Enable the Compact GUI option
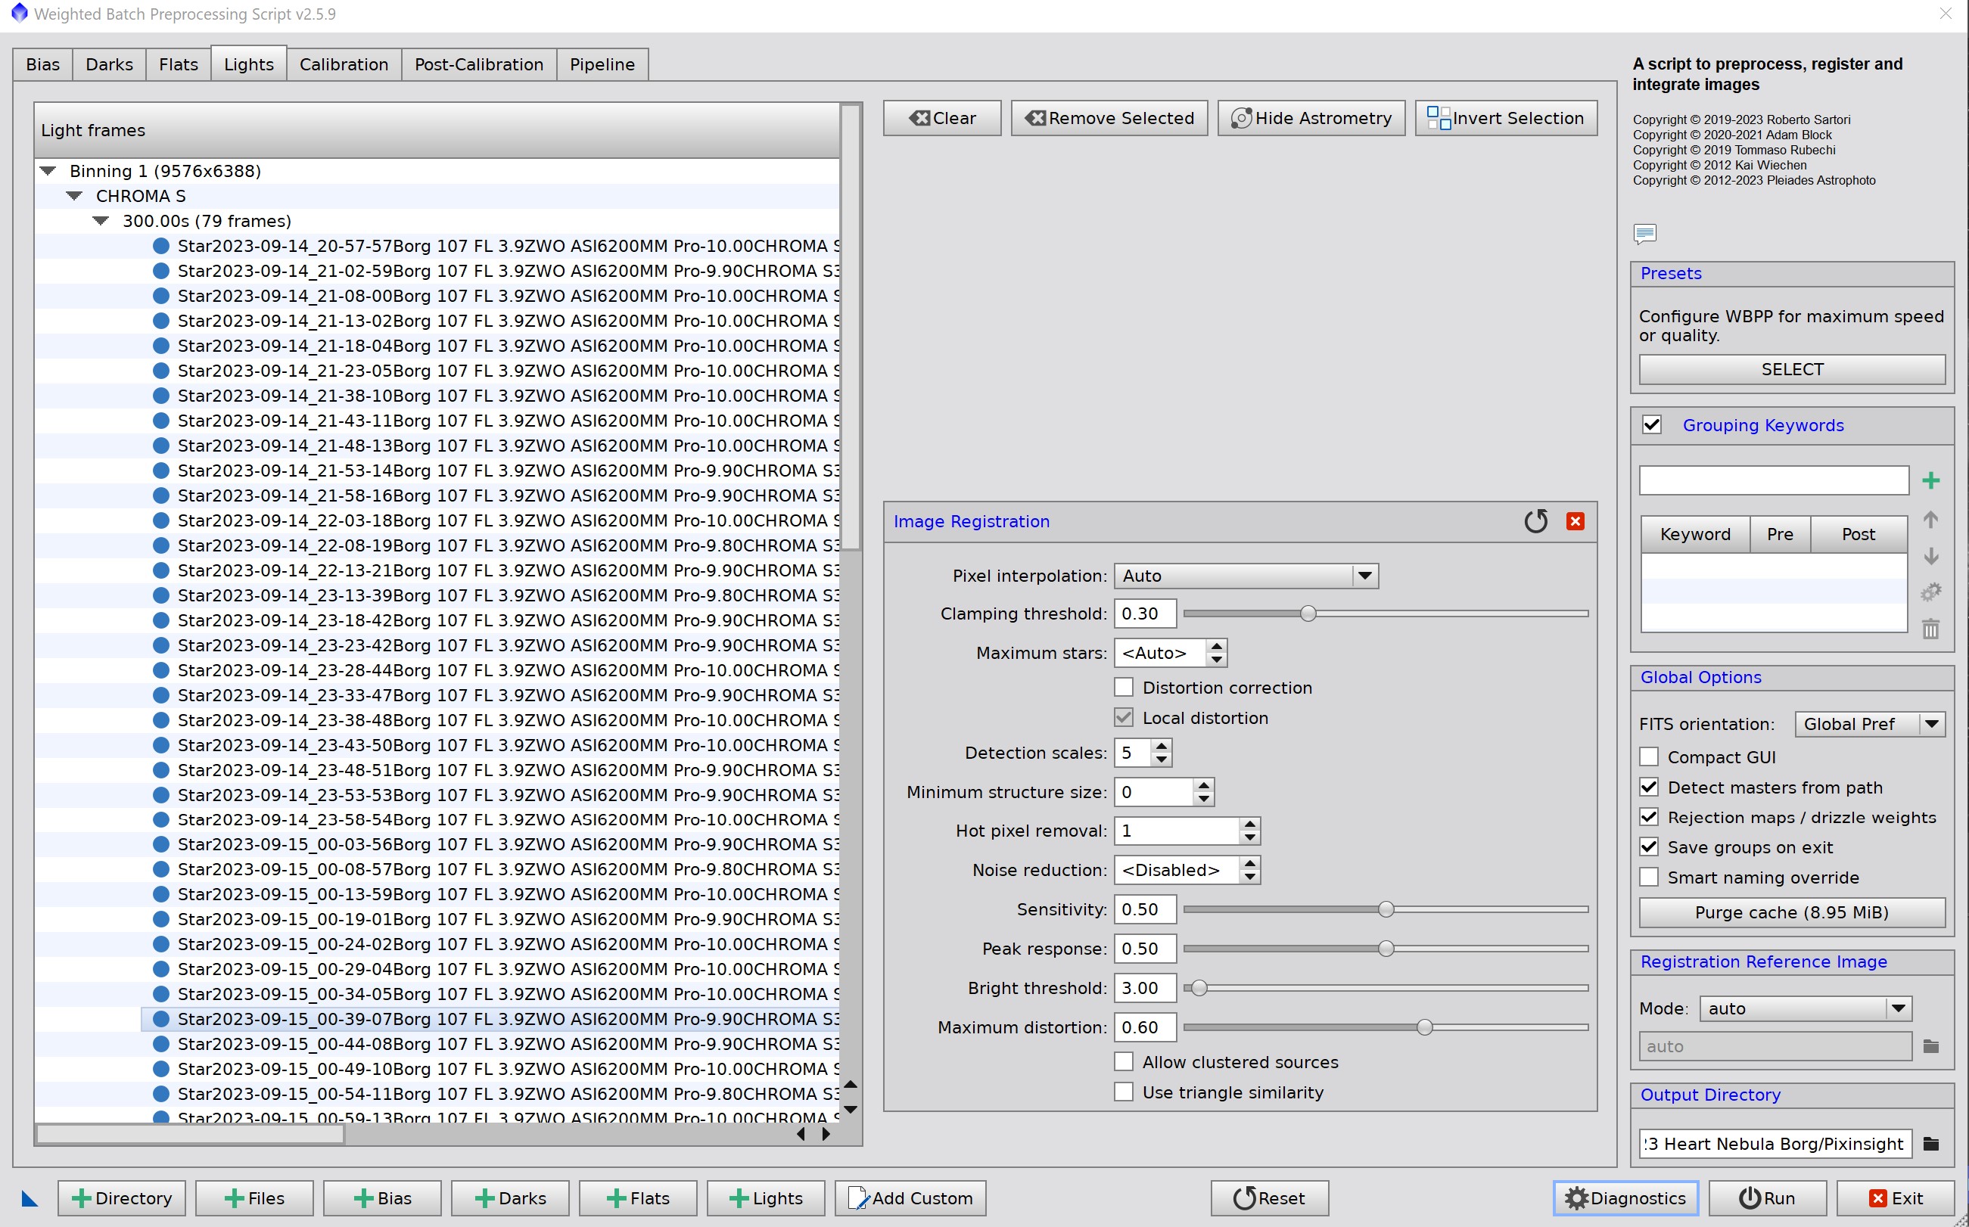The width and height of the screenshot is (1969, 1227). (x=1648, y=756)
